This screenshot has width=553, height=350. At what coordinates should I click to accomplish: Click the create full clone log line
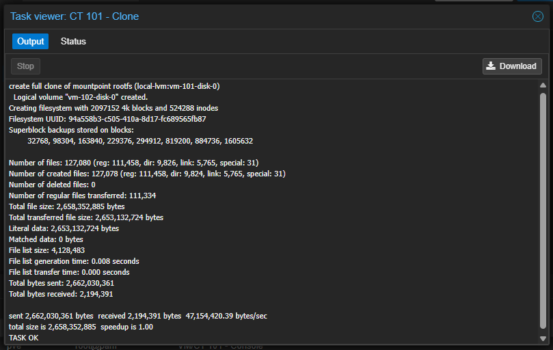click(x=114, y=86)
